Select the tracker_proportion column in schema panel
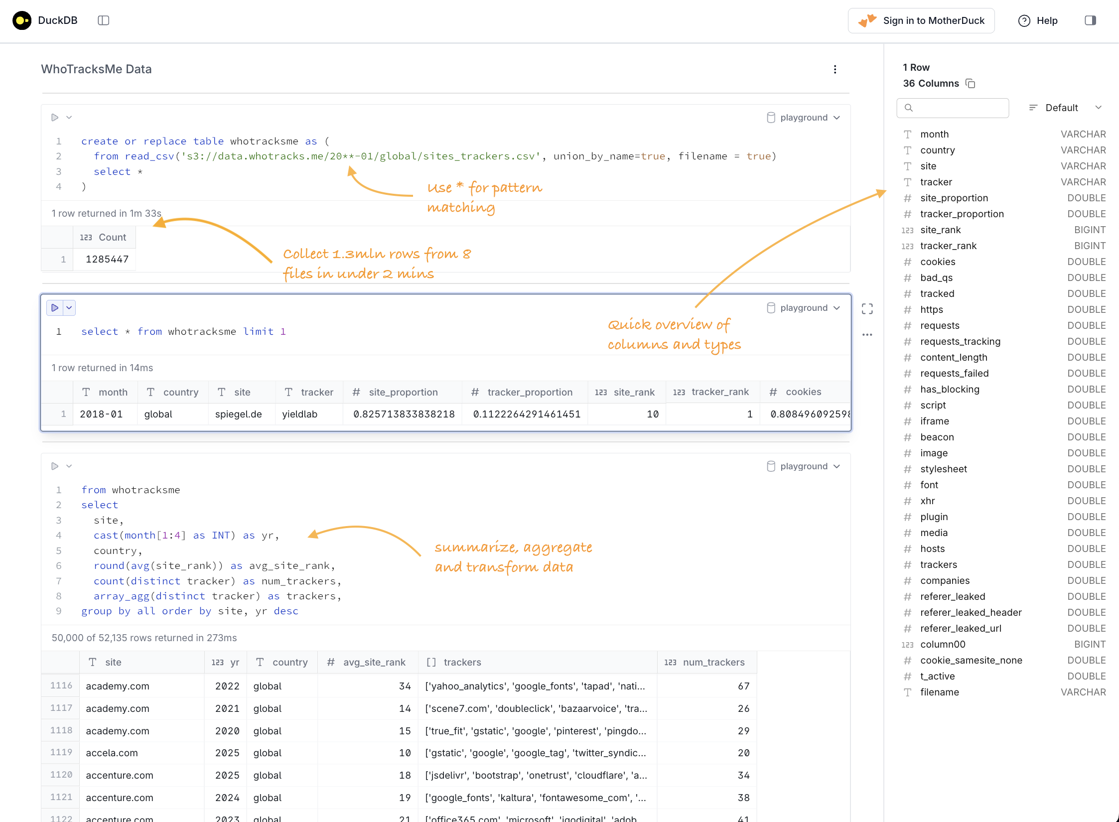The height and width of the screenshot is (822, 1119). pyautogui.click(x=963, y=214)
